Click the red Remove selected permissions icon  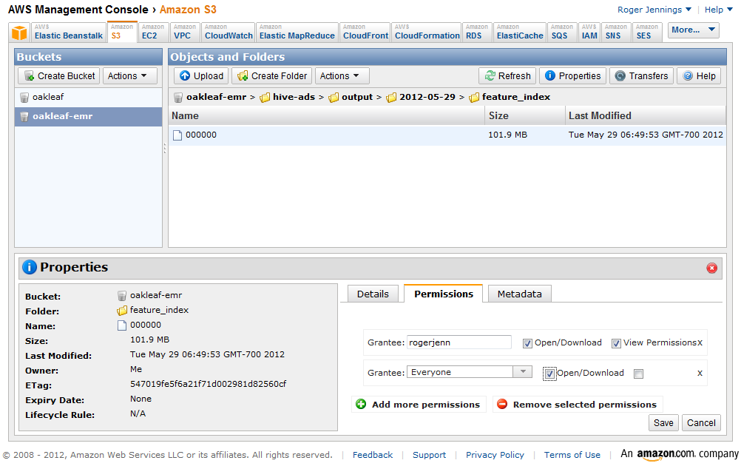click(502, 404)
